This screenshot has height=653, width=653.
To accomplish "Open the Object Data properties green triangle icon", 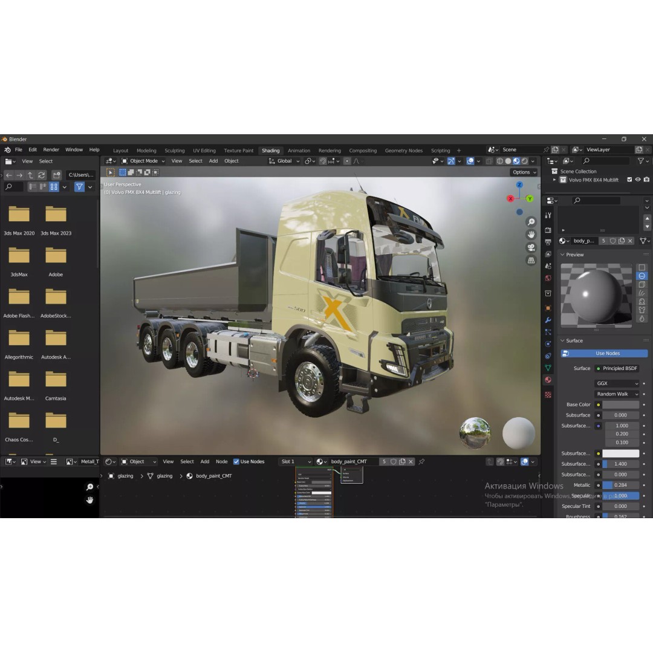I will point(548,368).
